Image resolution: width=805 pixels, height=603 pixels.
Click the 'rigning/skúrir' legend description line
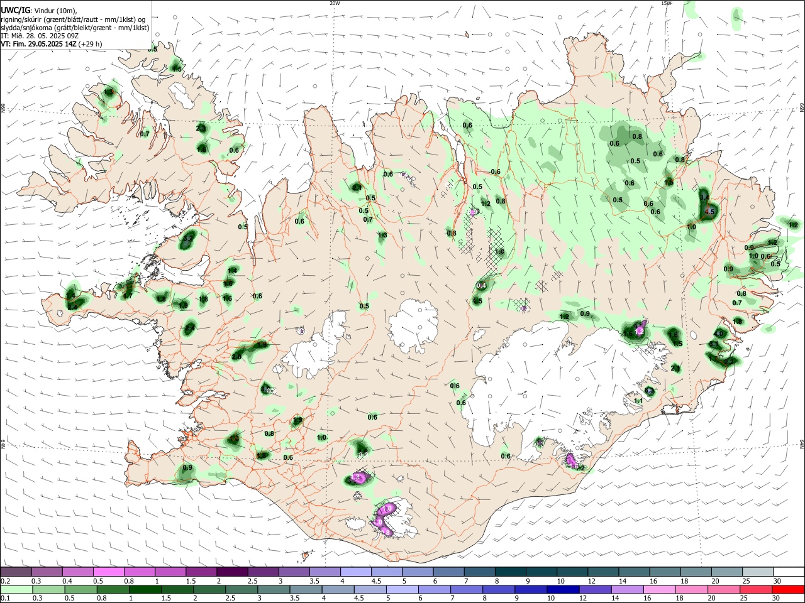[x=73, y=19]
